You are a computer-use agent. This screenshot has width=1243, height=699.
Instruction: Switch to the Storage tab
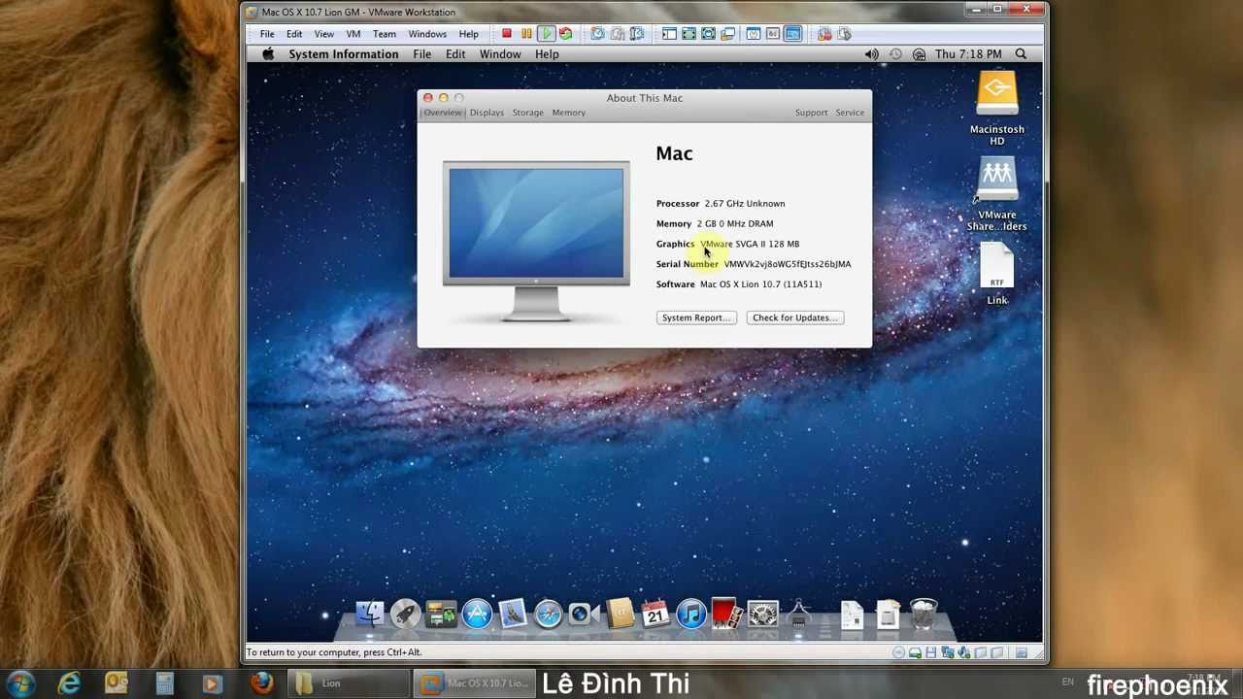(527, 113)
